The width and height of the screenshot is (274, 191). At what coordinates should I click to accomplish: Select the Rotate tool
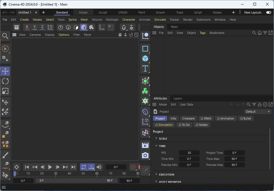click(6, 81)
